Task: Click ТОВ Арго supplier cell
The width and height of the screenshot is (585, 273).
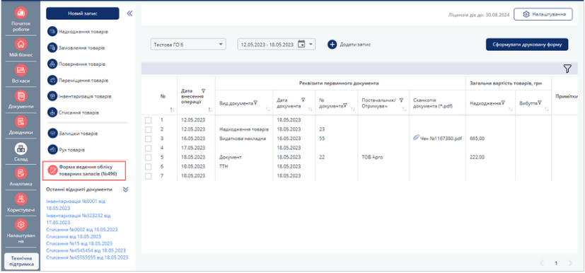Action: pos(372,158)
